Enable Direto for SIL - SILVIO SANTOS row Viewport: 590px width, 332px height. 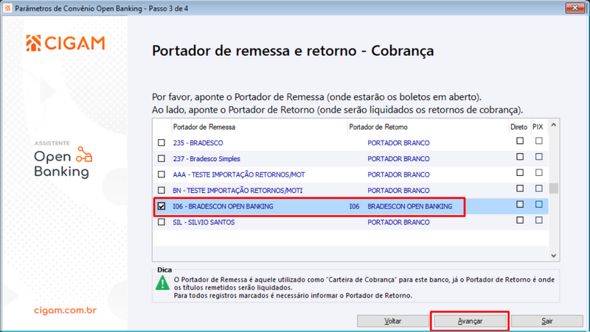click(x=520, y=220)
